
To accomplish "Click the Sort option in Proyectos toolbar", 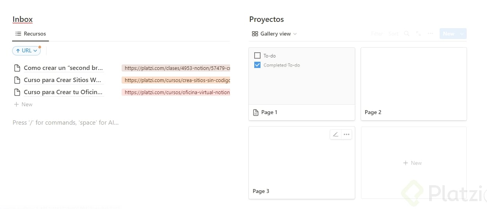I will [x=393, y=34].
